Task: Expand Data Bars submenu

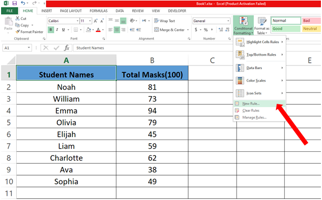Action: pos(260,68)
